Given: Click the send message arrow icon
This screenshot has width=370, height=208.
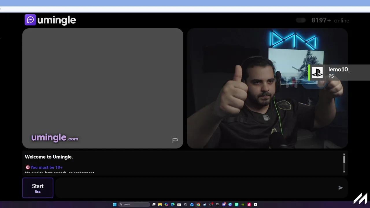Looking at the screenshot, I should point(341,188).
